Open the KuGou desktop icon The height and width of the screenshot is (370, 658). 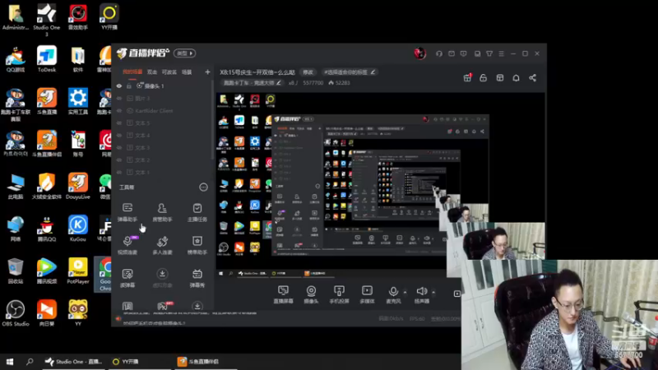pyautogui.click(x=78, y=229)
